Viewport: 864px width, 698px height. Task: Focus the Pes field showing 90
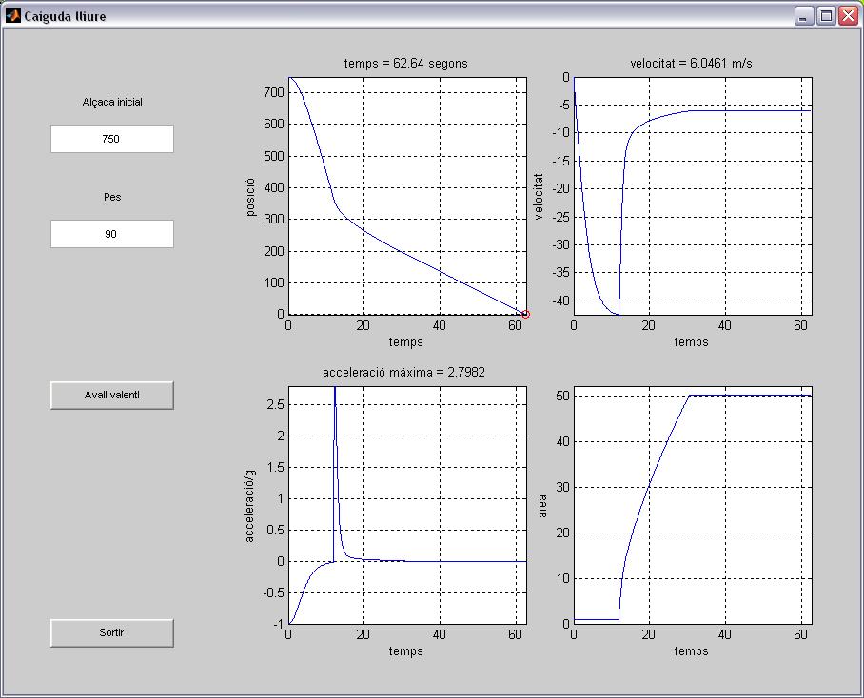click(x=112, y=234)
